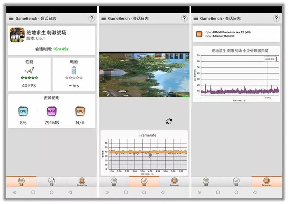This screenshot has width=288, height=204.
Task: Tap the loading spinner on the middle screen
Action: pyautogui.click(x=169, y=121)
